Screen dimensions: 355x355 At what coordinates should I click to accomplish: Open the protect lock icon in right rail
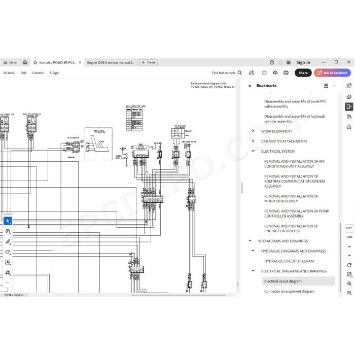[349, 127]
